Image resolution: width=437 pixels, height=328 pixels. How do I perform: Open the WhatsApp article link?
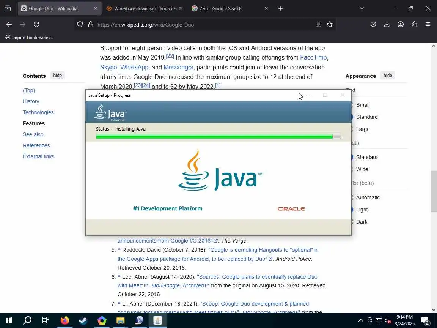tap(134, 67)
